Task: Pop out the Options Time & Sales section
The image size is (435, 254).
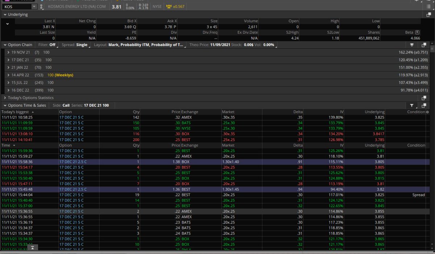Action: (424, 105)
